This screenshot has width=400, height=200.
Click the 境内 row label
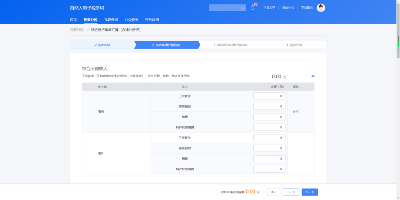tap(101, 112)
